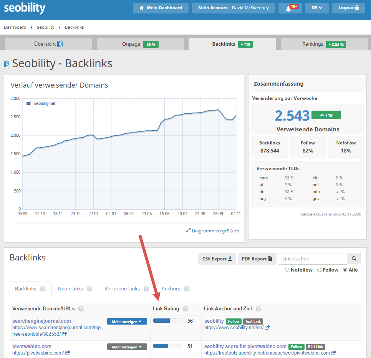371x358 pixels.
Task: Select the Follow radio button
Action: coord(319,270)
